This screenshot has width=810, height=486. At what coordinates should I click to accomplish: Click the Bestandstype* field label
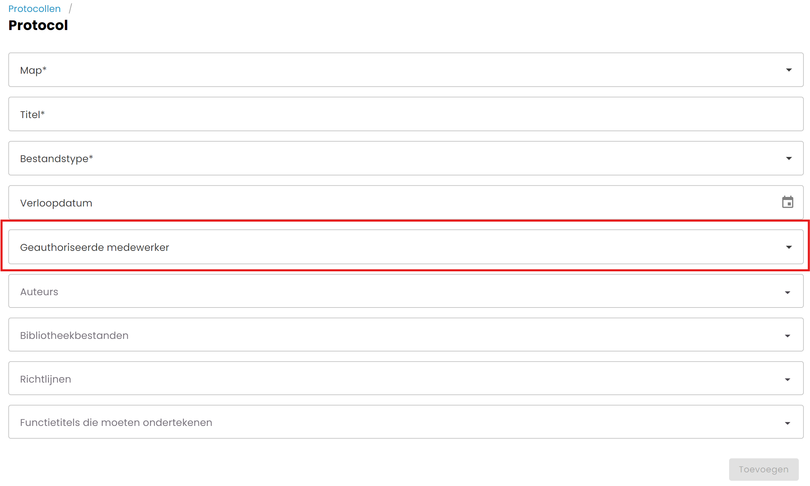(56, 159)
